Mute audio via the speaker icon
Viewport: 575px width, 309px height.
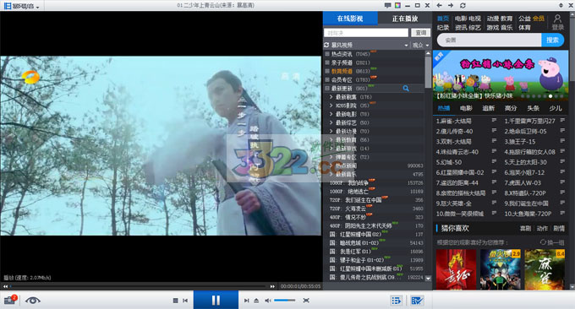point(268,301)
